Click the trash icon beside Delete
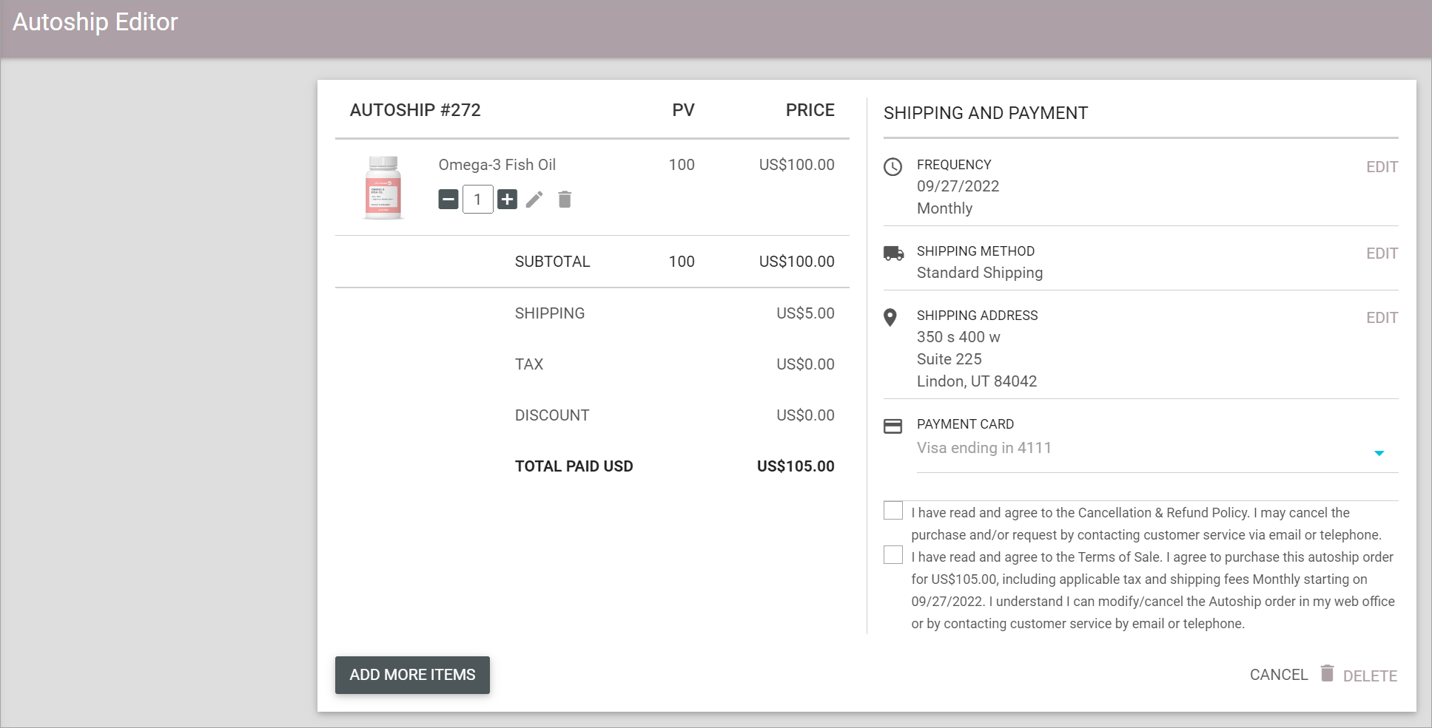The height and width of the screenshot is (728, 1432). tap(1327, 674)
